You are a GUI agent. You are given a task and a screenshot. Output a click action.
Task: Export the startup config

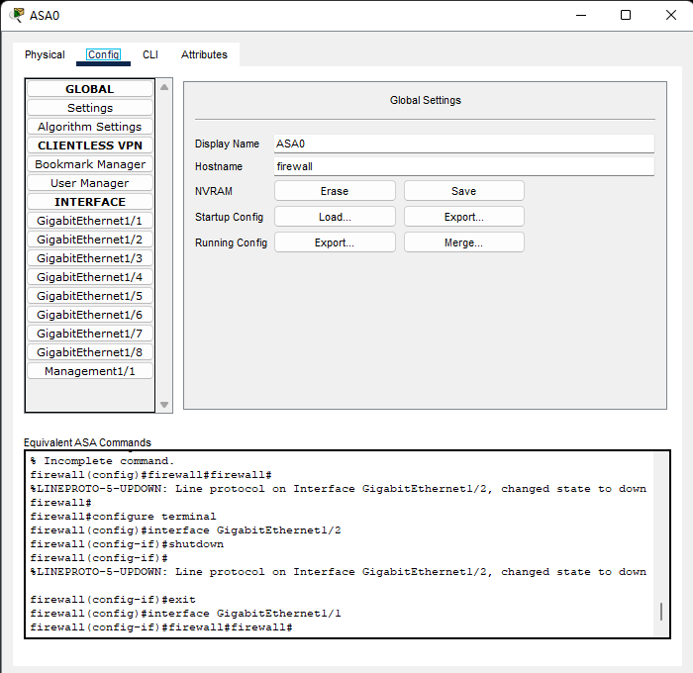click(463, 217)
